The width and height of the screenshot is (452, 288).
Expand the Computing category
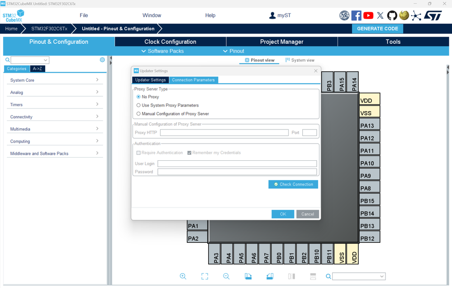(55, 141)
